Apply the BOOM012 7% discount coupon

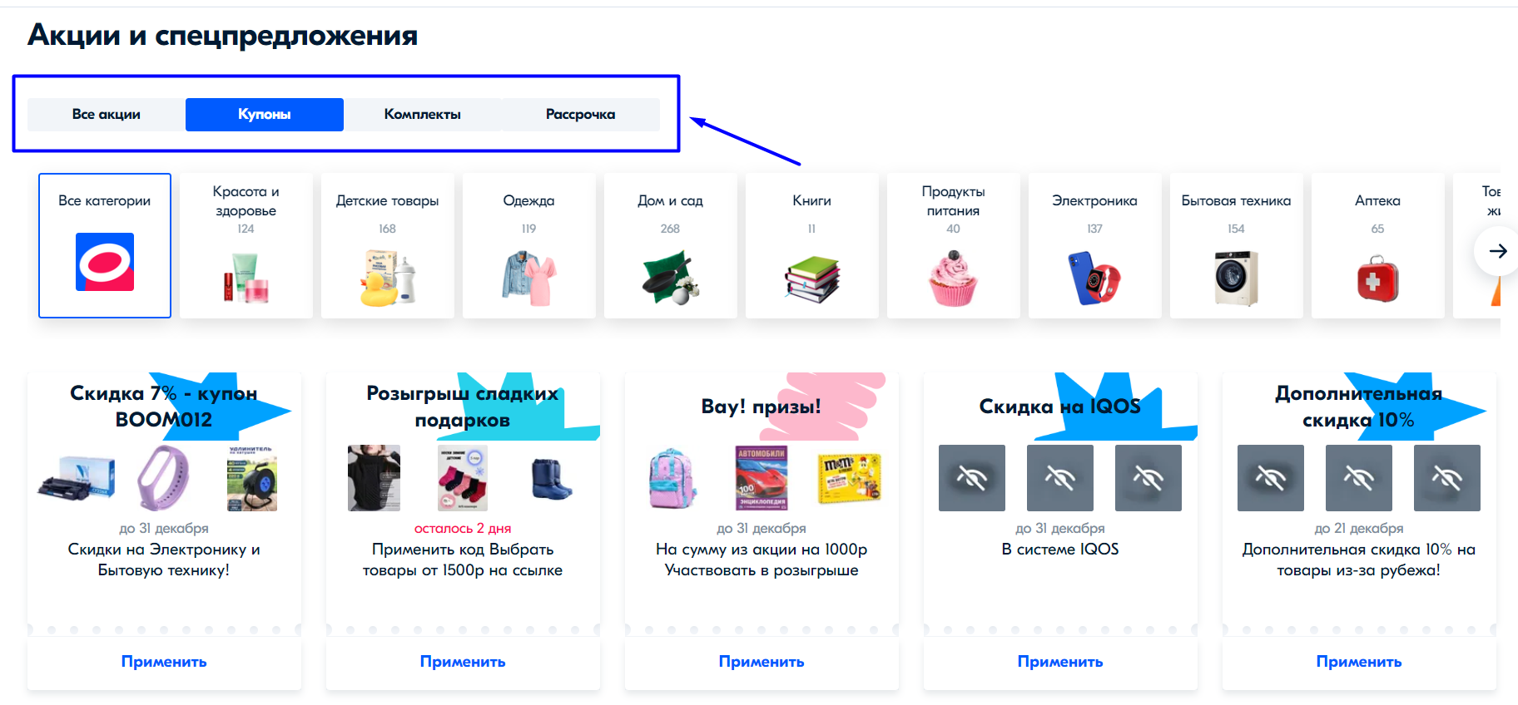tap(164, 662)
